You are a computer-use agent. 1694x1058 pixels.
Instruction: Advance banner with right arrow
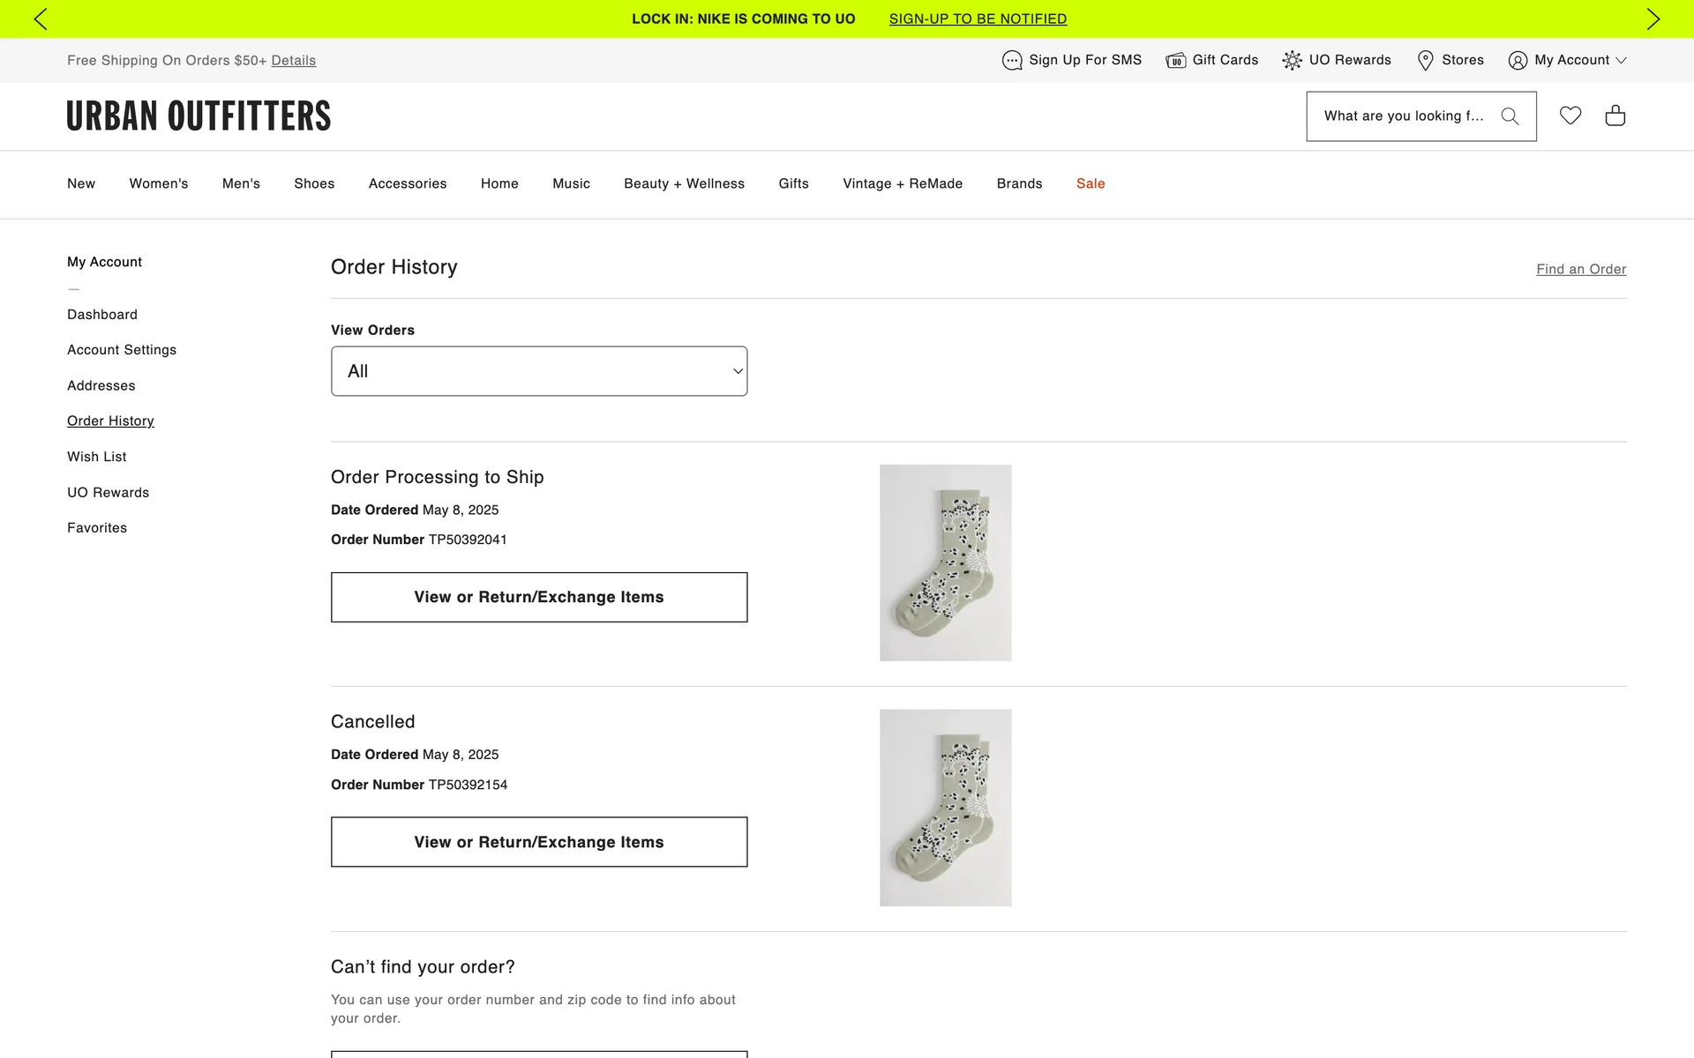(1653, 19)
